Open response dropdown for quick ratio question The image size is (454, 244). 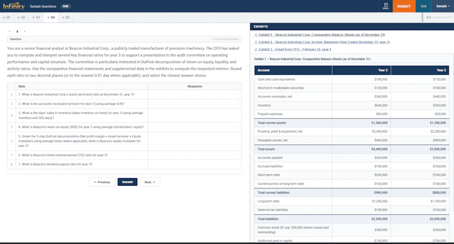(x=195, y=94)
